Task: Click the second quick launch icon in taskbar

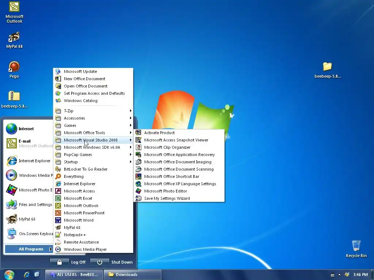Action: (x=37, y=274)
